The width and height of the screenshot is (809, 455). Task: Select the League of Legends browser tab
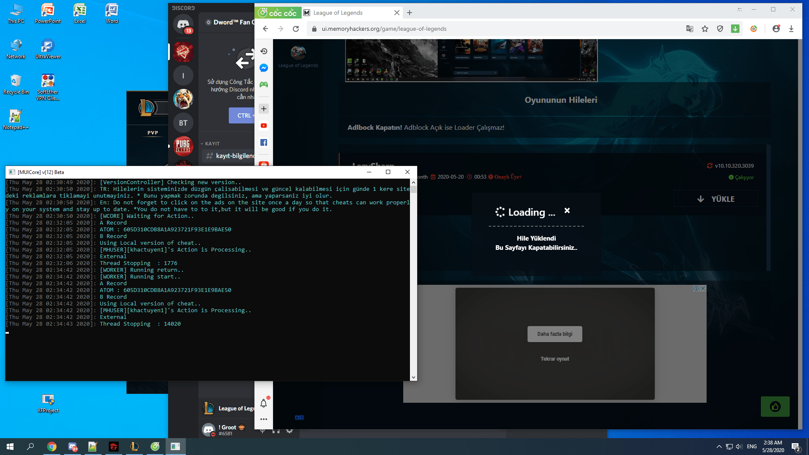(351, 13)
